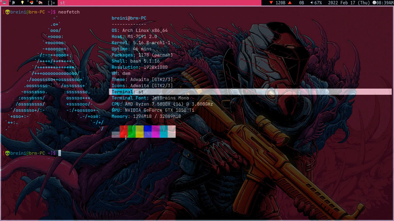Screen dimensions: 394x221
Task: Click the 'Theme: Adwaita [GTK2/3]' line
Action: click(142, 79)
